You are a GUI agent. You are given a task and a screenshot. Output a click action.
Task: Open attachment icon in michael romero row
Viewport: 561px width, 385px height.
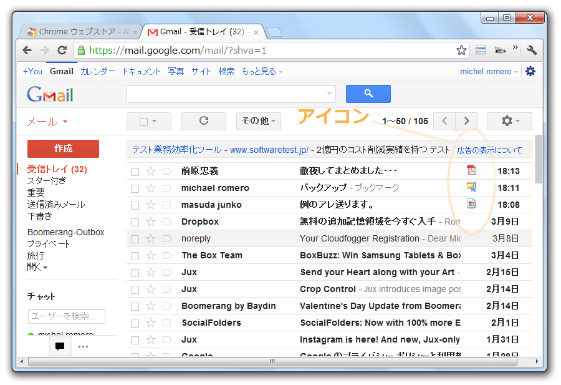[472, 187]
